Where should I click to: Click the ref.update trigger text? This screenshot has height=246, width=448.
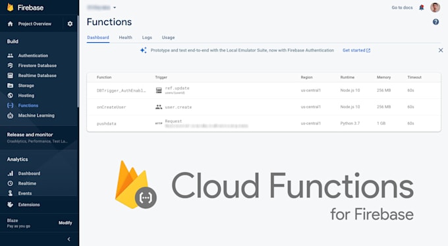click(177, 88)
